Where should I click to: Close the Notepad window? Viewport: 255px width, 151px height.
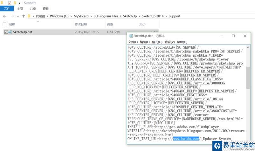[245, 36]
